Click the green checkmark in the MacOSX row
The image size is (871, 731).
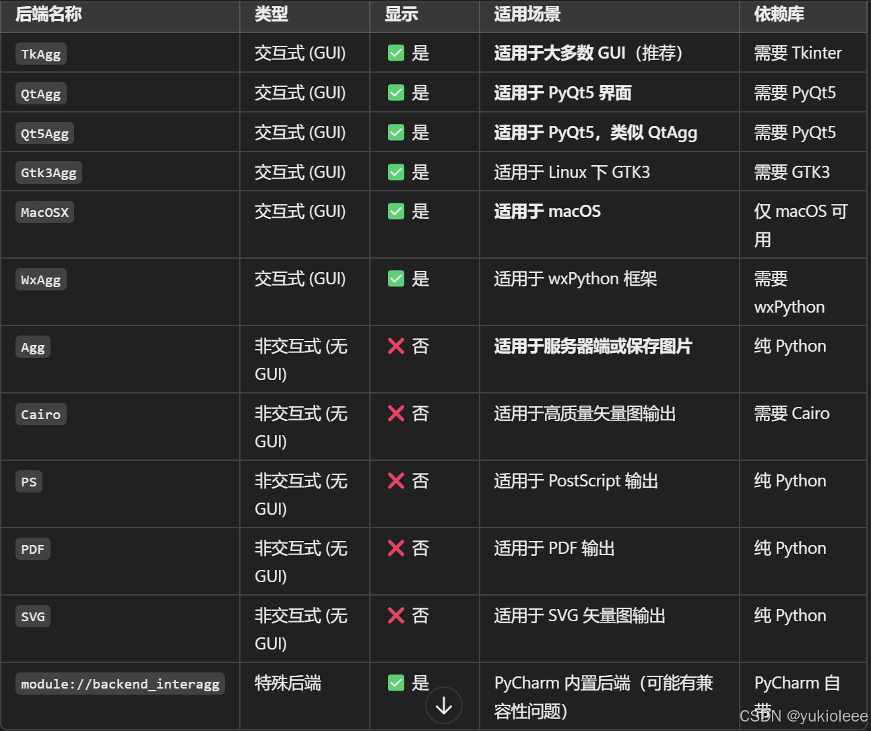pos(396,211)
